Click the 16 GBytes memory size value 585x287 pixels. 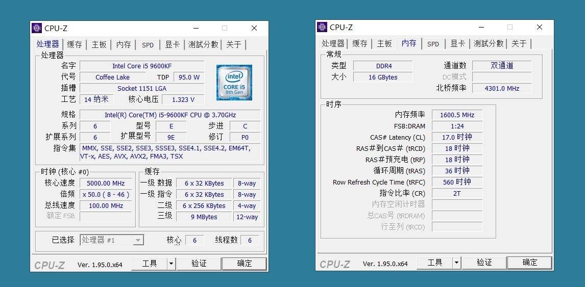click(x=383, y=77)
